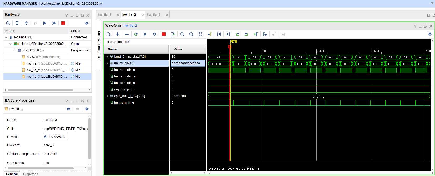The image size is (435, 176).
Task: Collapse all items in Hardware panel
Action: pyautogui.click(x=17, y=23)
